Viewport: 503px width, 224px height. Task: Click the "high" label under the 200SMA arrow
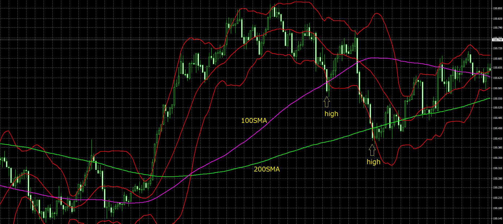pos(373,162)
